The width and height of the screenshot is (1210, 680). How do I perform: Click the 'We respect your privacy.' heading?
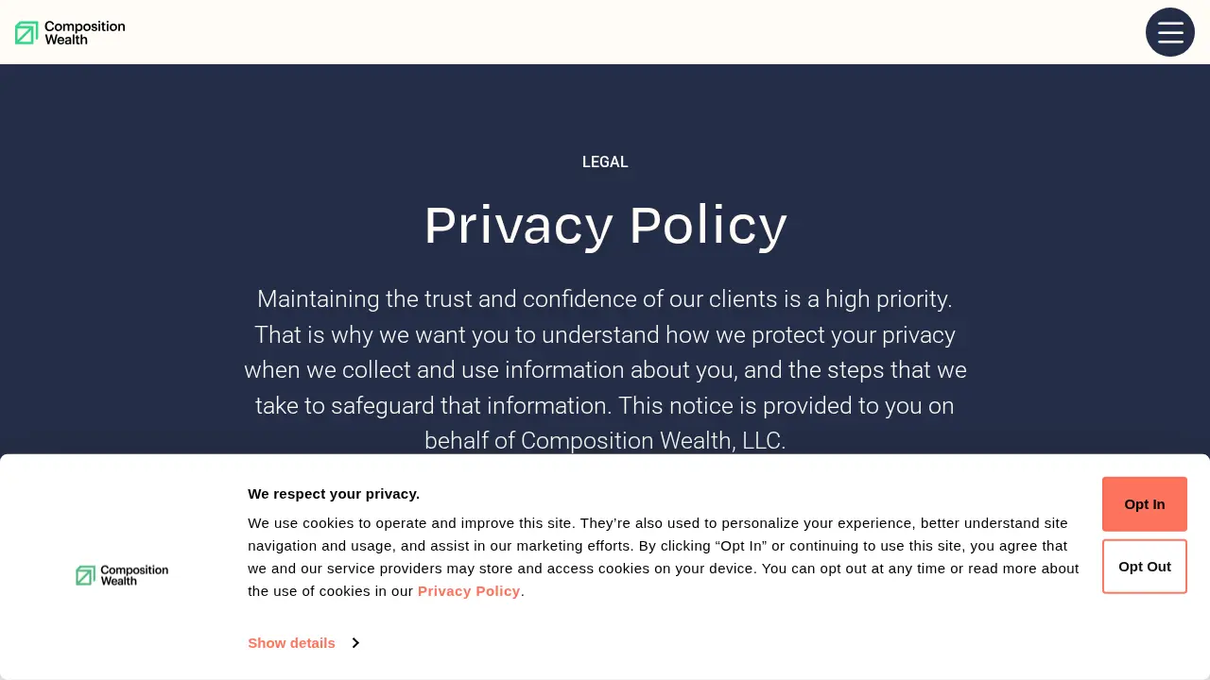[334, 494]
